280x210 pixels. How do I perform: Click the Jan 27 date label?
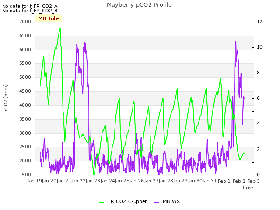point(152,181)
